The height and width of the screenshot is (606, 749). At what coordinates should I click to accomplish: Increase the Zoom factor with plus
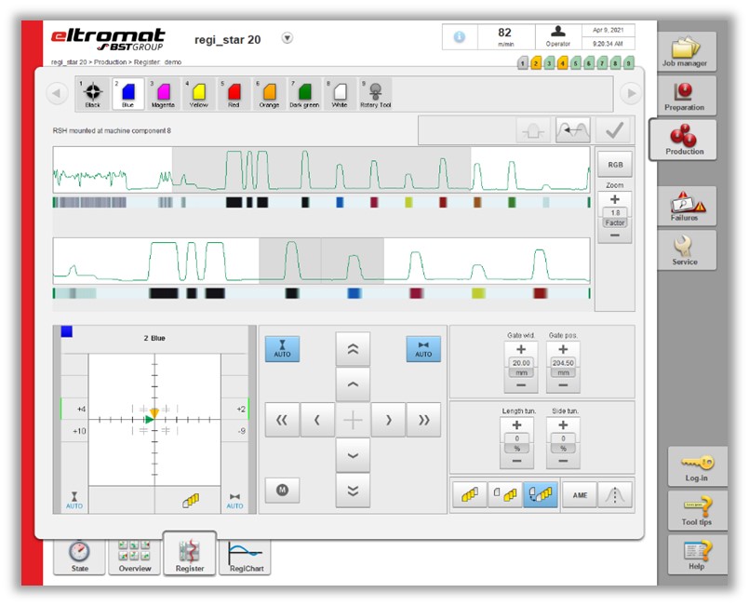click(615, 199)
